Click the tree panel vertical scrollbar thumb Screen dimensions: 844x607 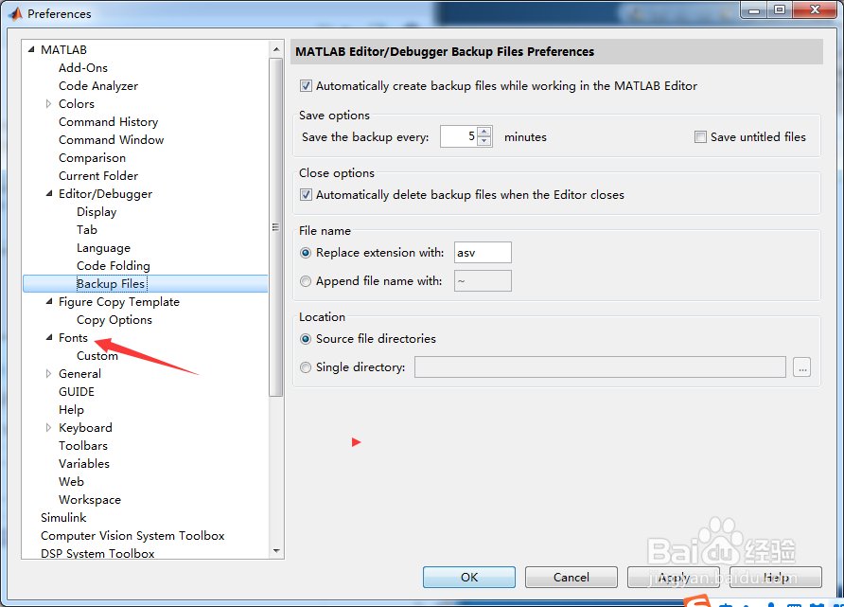[275, 227]
